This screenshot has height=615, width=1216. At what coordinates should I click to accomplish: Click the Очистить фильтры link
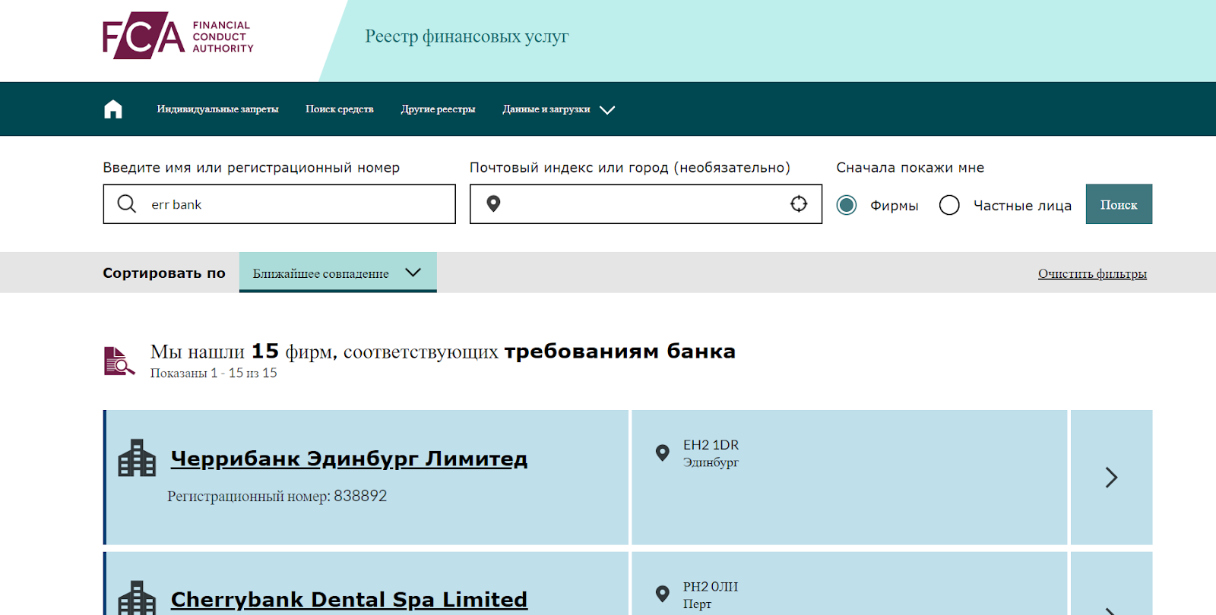coord(1092,273)
